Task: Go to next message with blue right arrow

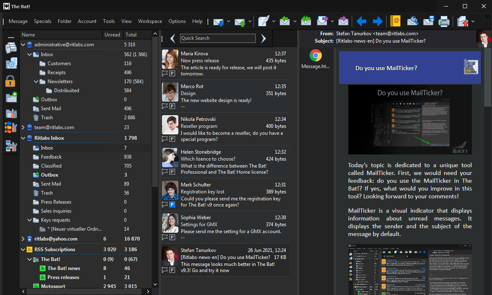Action: point(377,21)
